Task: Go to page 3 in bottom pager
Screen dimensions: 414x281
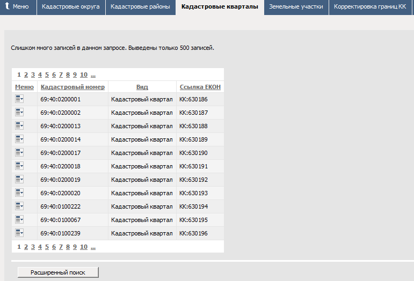Action: (x=33, y=247)
